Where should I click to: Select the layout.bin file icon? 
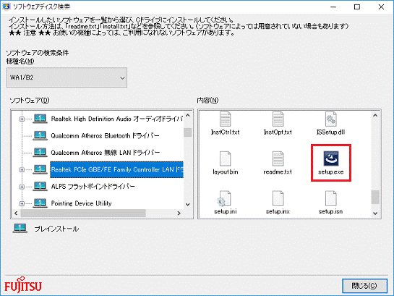pyautogui.click(x=225, y=158)
